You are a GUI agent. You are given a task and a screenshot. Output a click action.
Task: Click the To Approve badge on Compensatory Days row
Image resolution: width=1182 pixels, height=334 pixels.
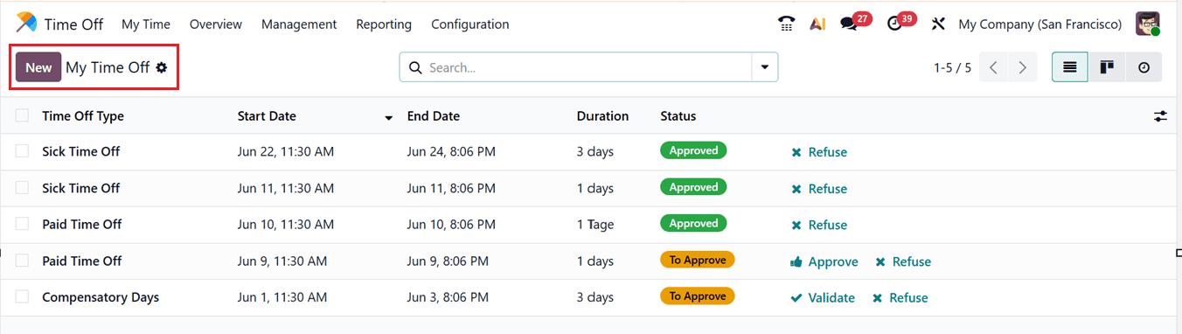[698, 296]
